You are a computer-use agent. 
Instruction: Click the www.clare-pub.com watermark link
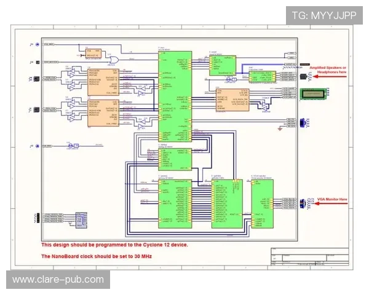(x=58, y=280)
